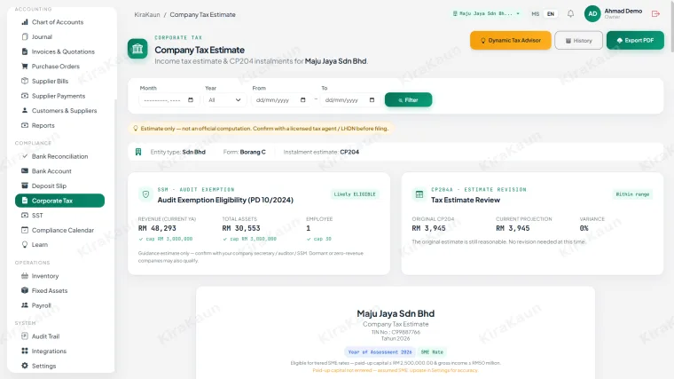Viewport: 674px width, 379px height.
Task: Click the logout icon beside Ahmad Demo
Action: click(x=655, y=14)
